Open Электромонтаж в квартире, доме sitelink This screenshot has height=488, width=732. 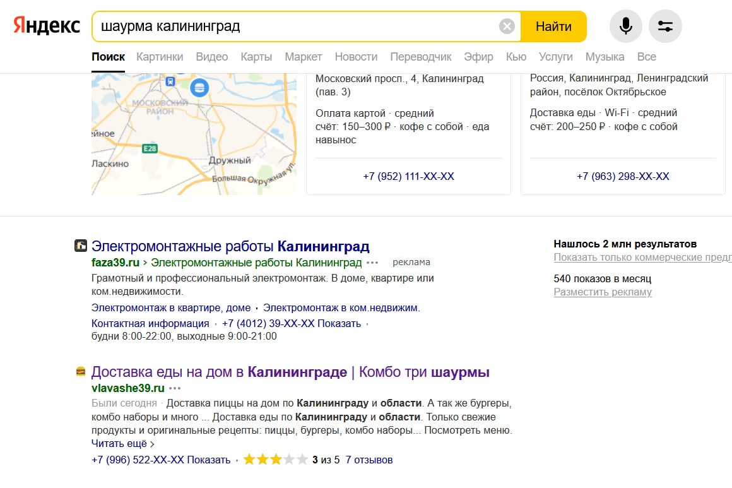[171, 307]
